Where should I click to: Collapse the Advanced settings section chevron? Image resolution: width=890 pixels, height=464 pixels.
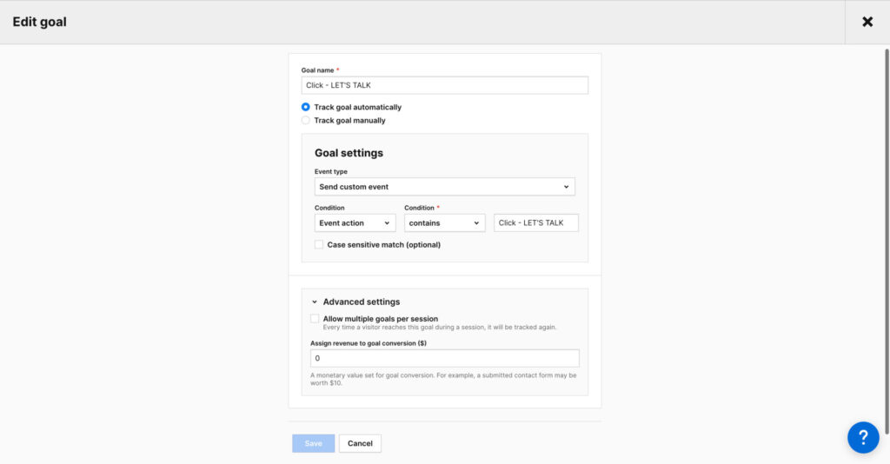pyautogui.click(x=315, y=302)
